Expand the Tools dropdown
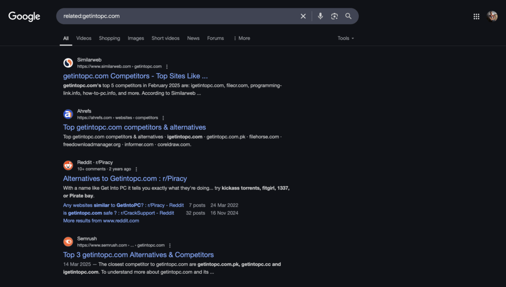This screenshot has width=506, height=287. point(345,38)
